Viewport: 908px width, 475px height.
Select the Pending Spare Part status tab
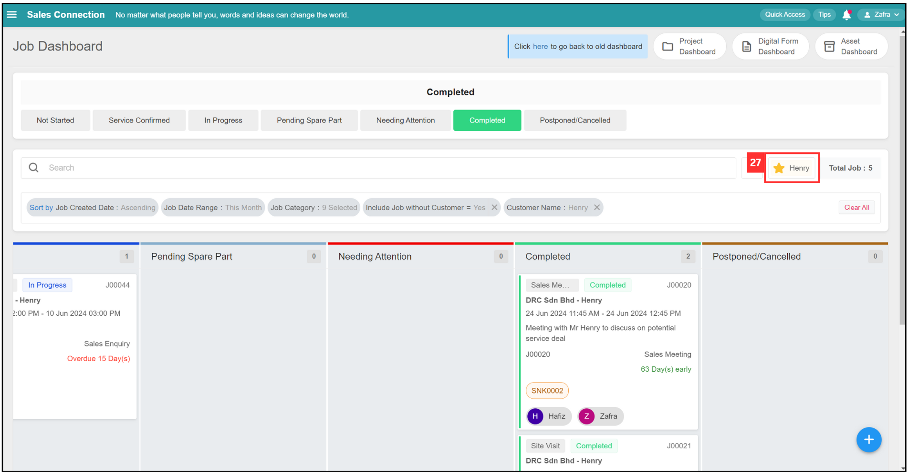click(x=309, y=120)
